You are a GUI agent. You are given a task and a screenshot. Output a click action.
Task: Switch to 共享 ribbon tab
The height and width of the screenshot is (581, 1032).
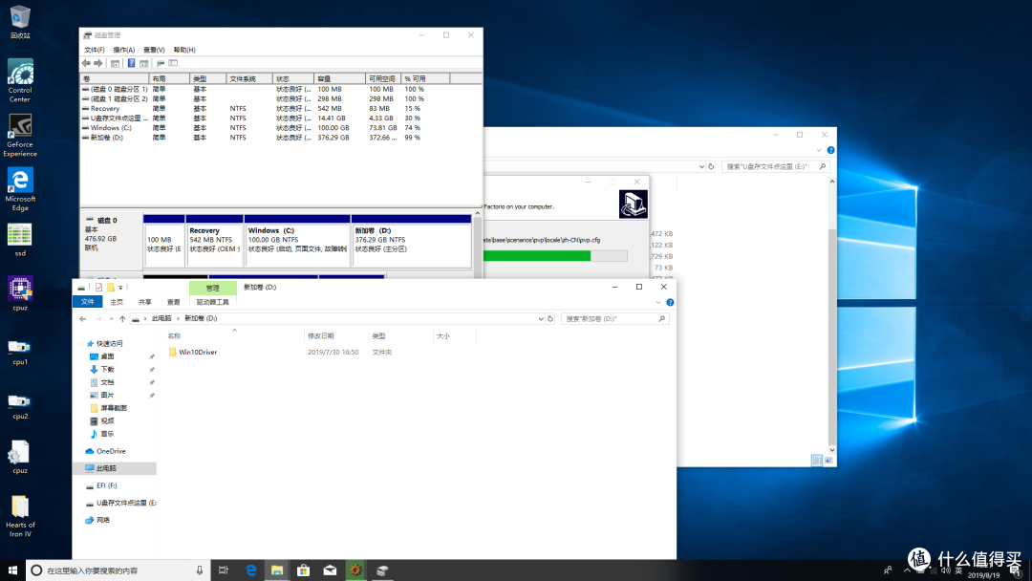point(145,302)
